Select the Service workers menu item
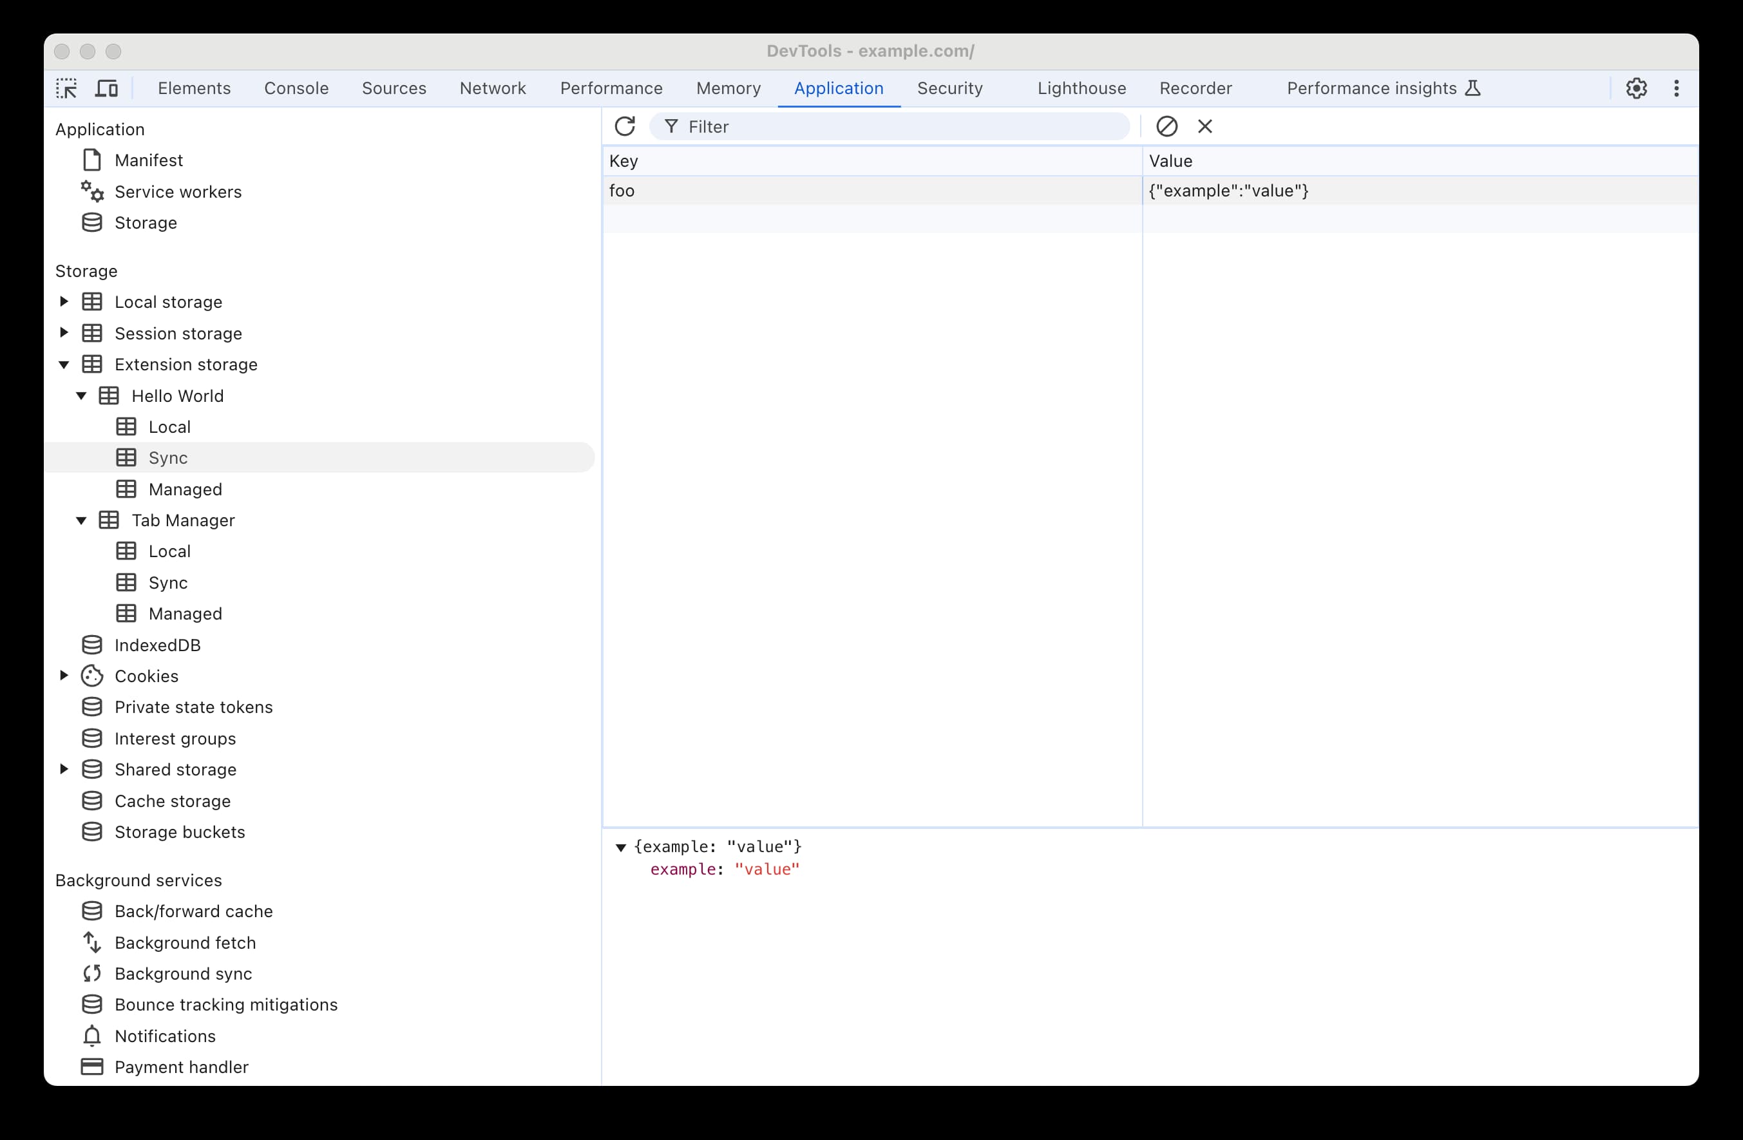 (178, 191)
